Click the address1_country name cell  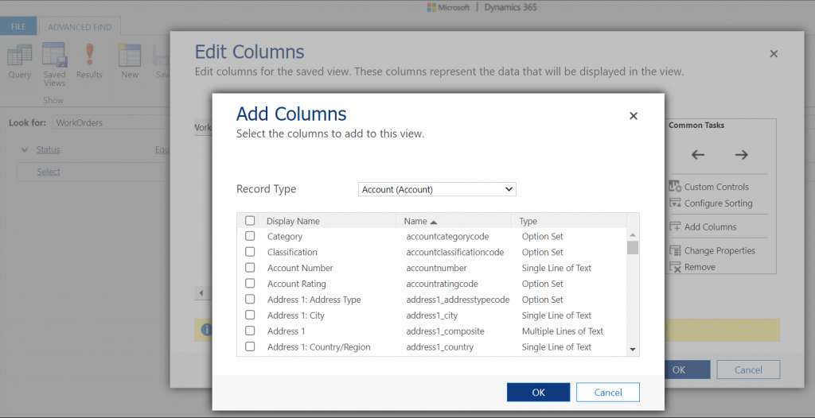click(439, 346)
